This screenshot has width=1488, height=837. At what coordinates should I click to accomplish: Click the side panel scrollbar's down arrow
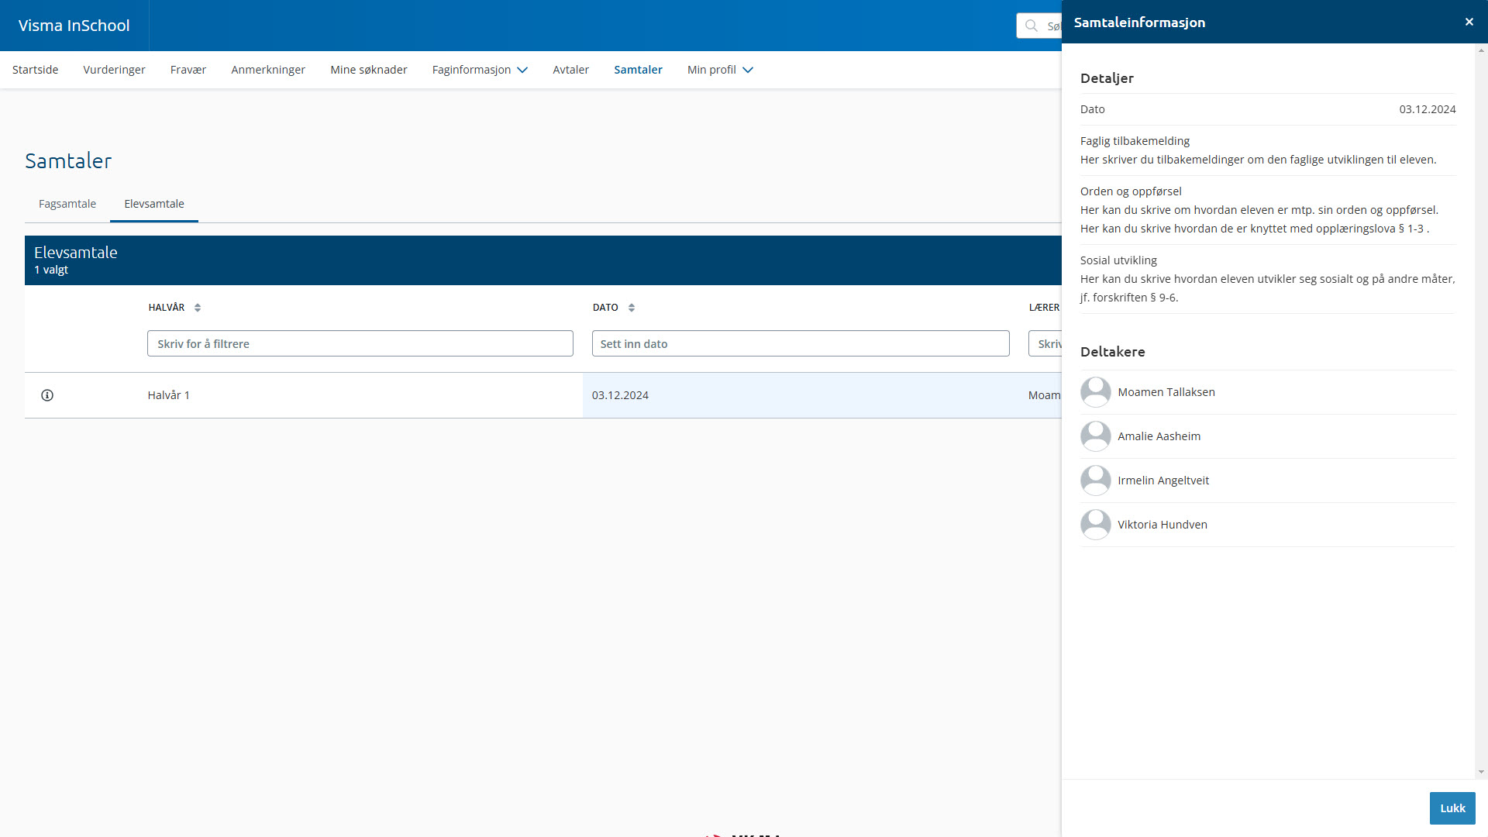pyautogui.click(x=1481, y=772)
